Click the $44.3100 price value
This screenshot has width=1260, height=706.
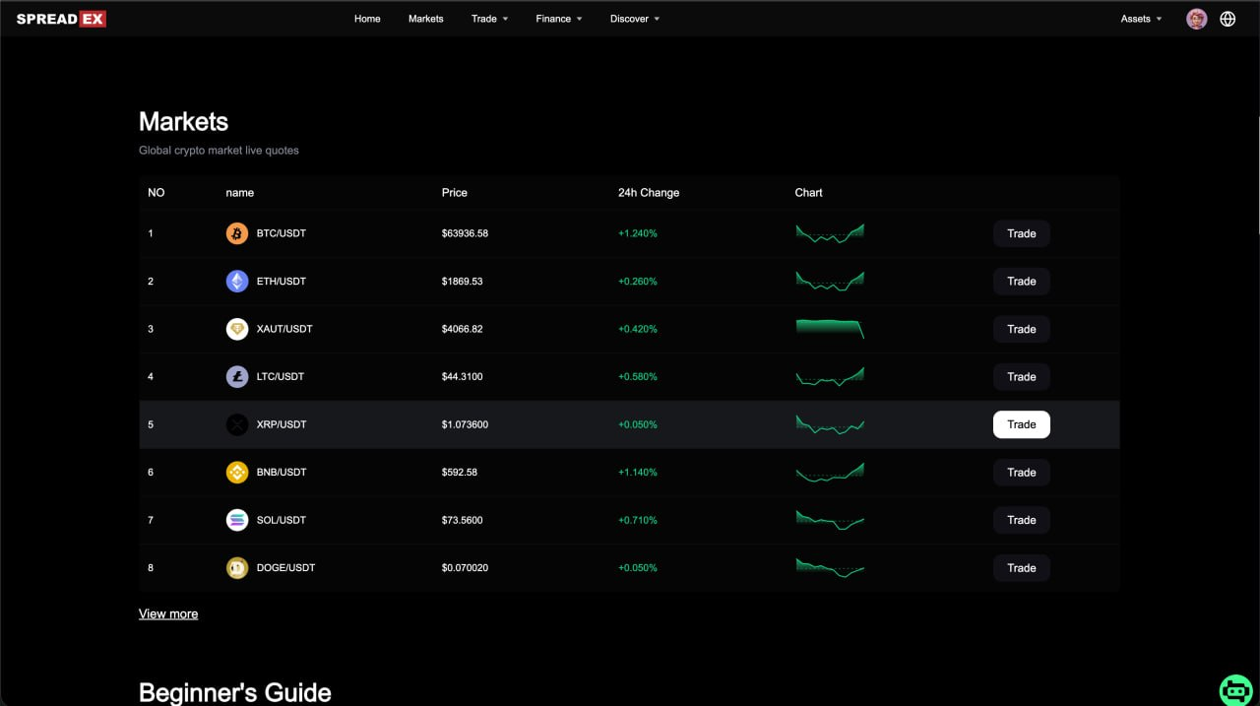click(463, 377)
